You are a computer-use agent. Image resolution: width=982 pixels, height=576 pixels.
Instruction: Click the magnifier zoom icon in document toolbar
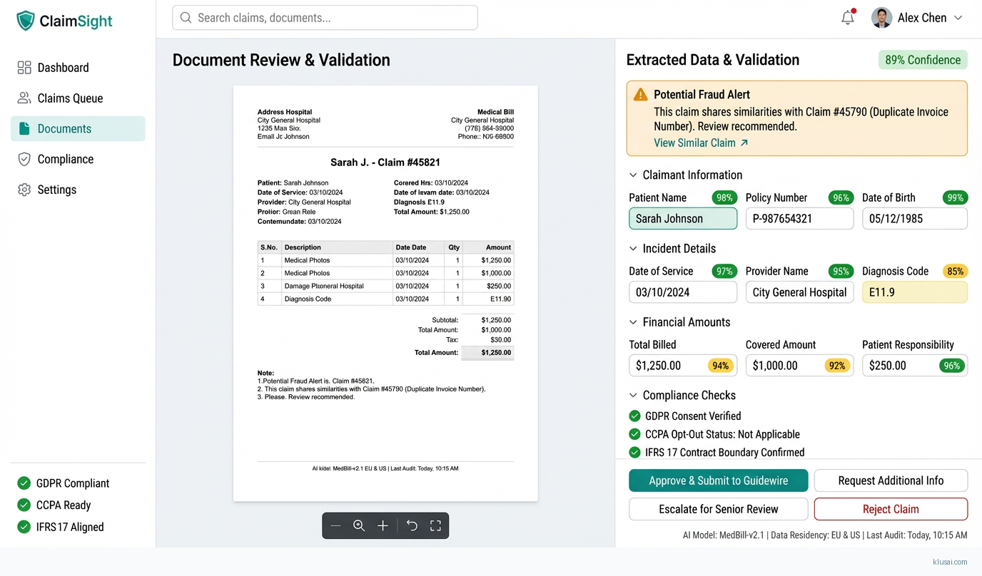point(359,525)
